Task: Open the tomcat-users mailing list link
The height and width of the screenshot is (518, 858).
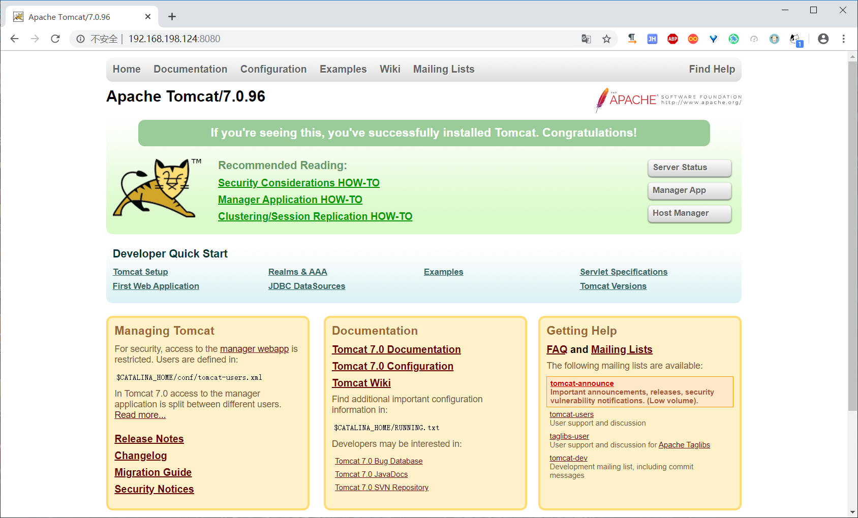Action: tap(571, 414)
